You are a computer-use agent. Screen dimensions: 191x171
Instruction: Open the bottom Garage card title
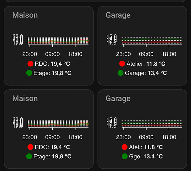pyautogui.click(x=118, y=98)
